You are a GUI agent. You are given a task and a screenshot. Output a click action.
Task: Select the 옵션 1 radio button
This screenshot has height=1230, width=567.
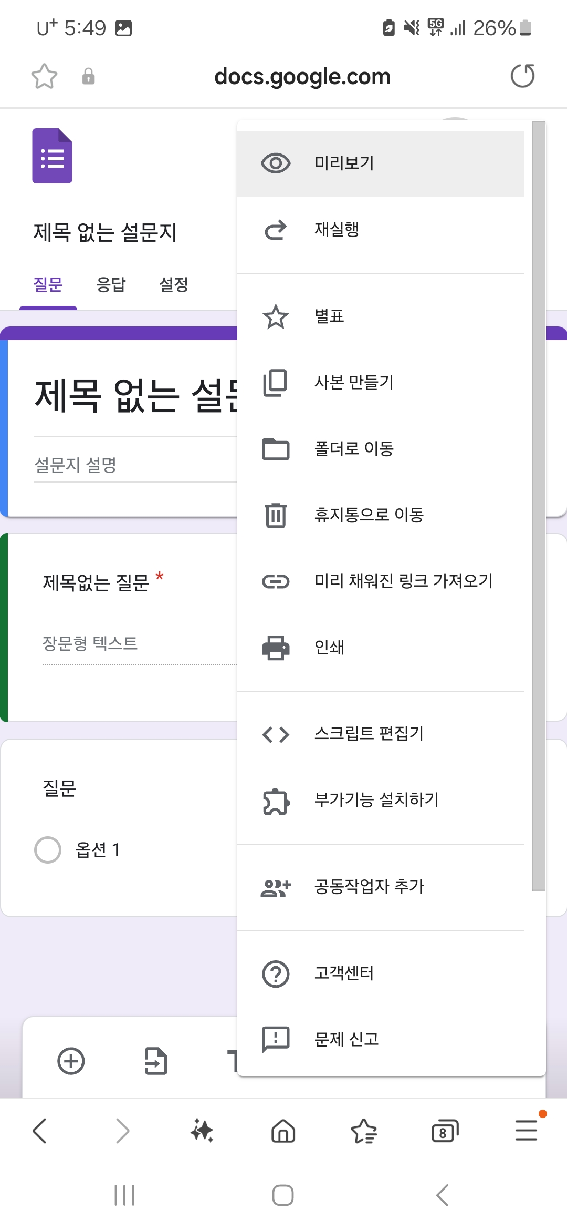pos(48,850)
